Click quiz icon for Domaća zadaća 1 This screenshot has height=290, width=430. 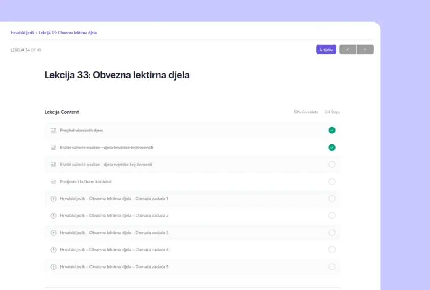pos(53,199)
